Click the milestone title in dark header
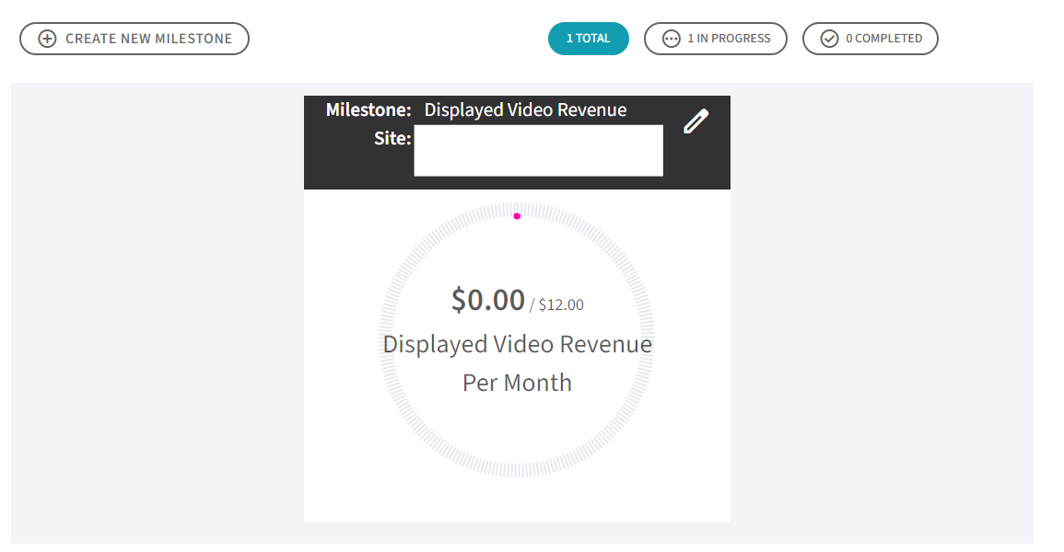 tap(525, 110)
